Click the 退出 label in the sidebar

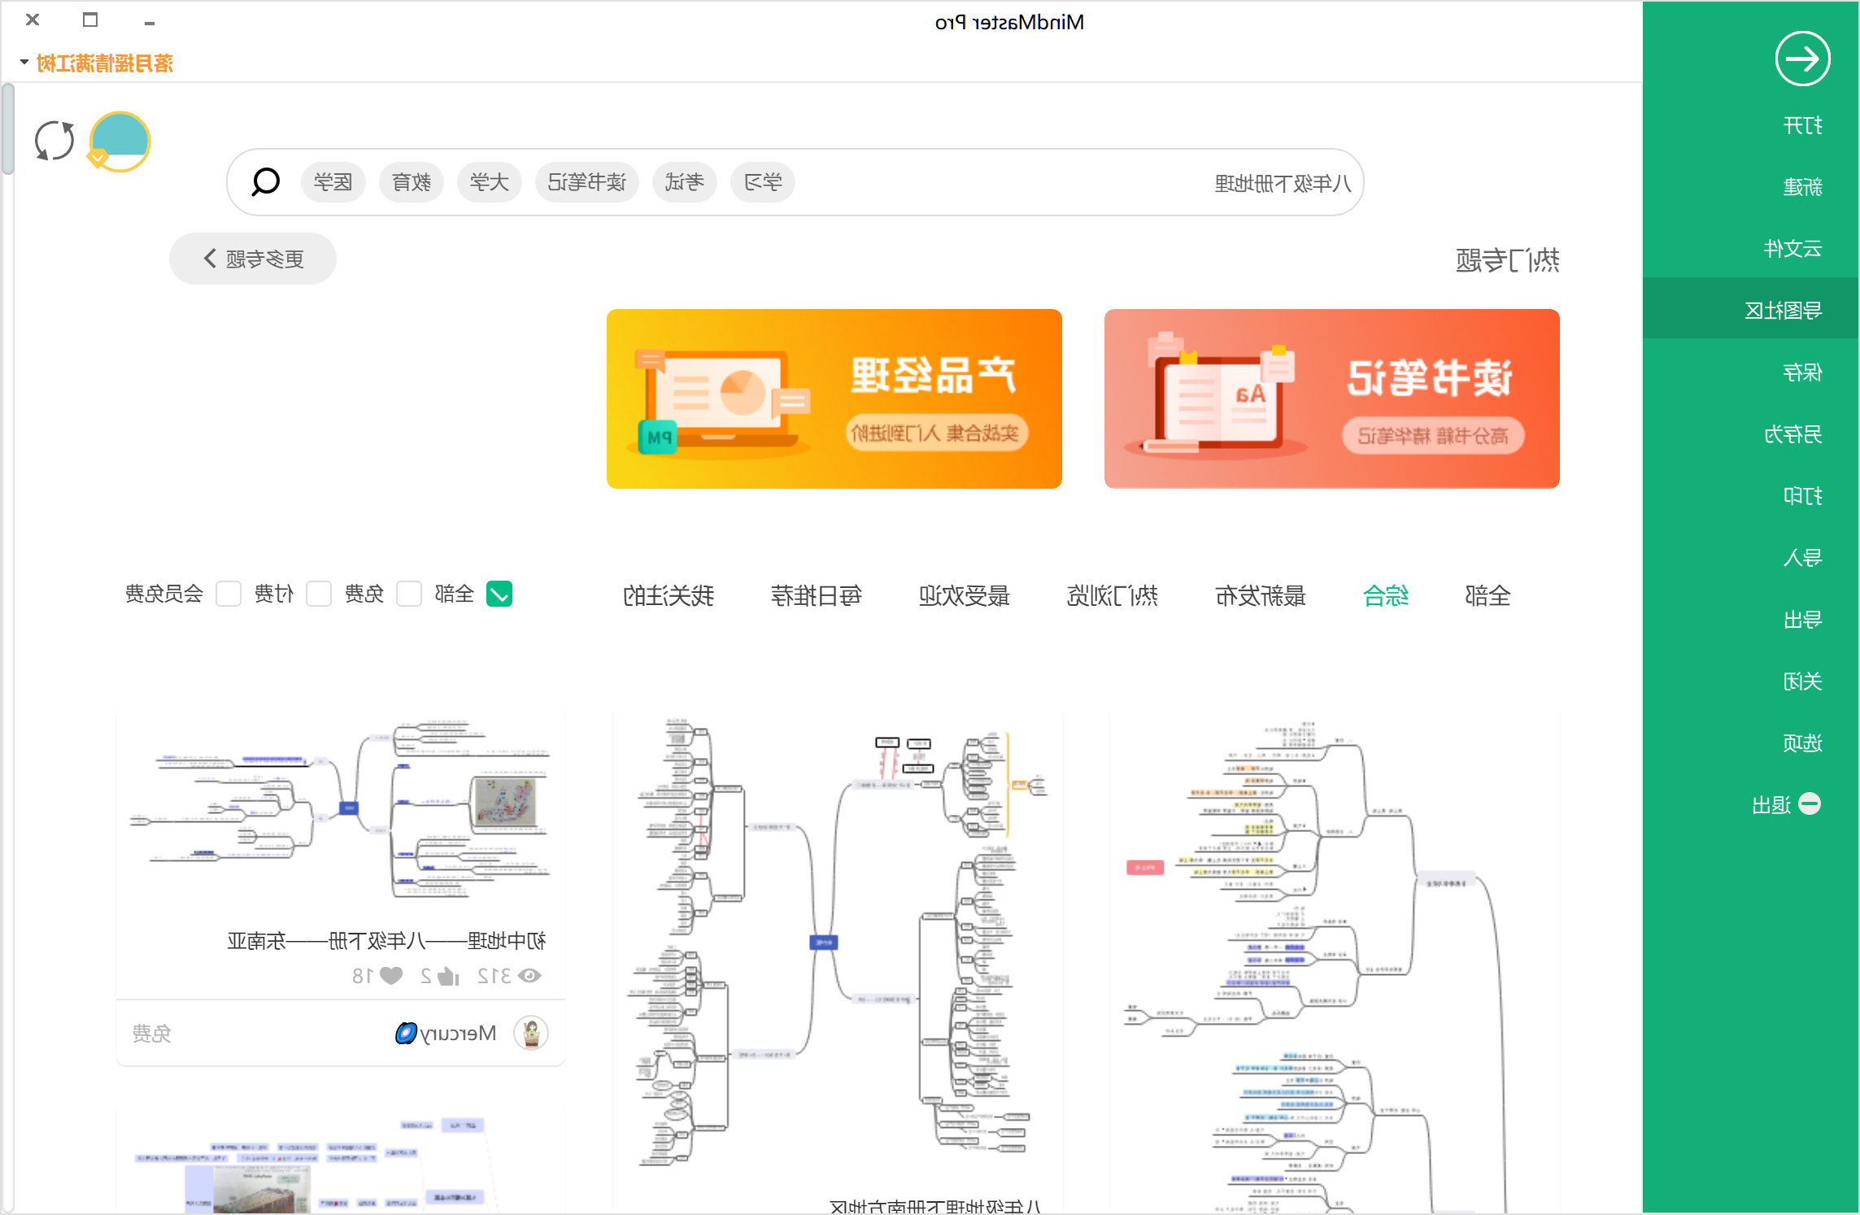(x=1772, y=805)
